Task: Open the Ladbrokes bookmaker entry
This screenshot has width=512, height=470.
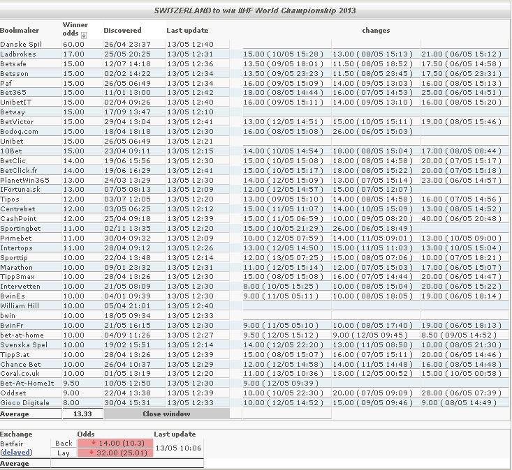Action: click(x=19, y=54)
